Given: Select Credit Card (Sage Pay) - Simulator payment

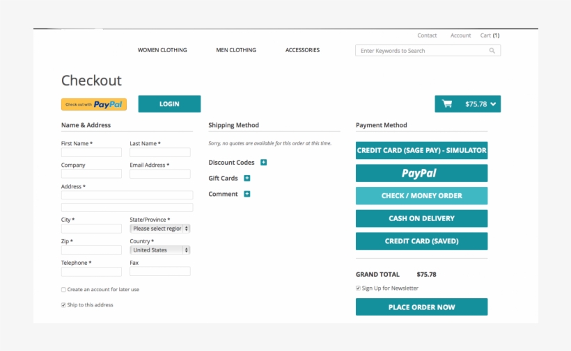Looking at the screenshot, I should point(422,150).
